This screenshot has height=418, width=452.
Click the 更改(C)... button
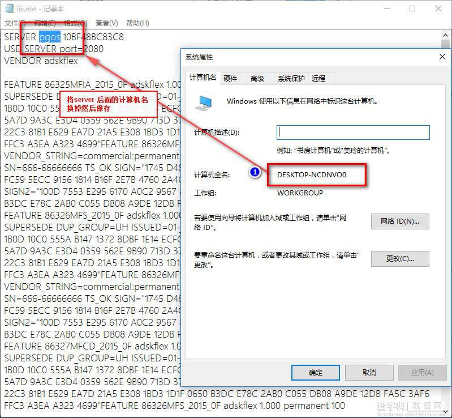coord(400,259)
